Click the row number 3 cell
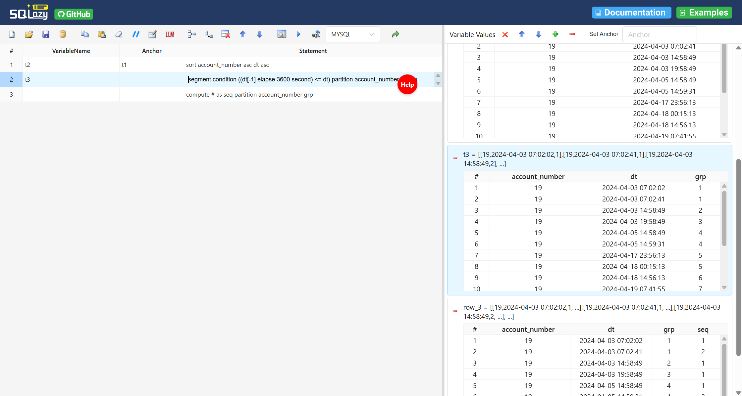742x396 pixels. pos(11,95)
